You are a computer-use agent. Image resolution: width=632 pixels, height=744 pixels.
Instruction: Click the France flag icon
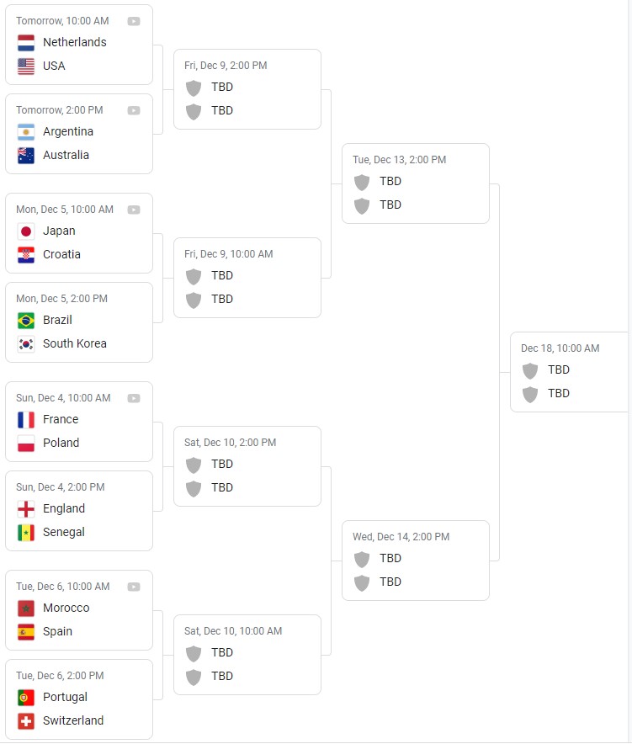pyautogui.click(x=26, y=419)
